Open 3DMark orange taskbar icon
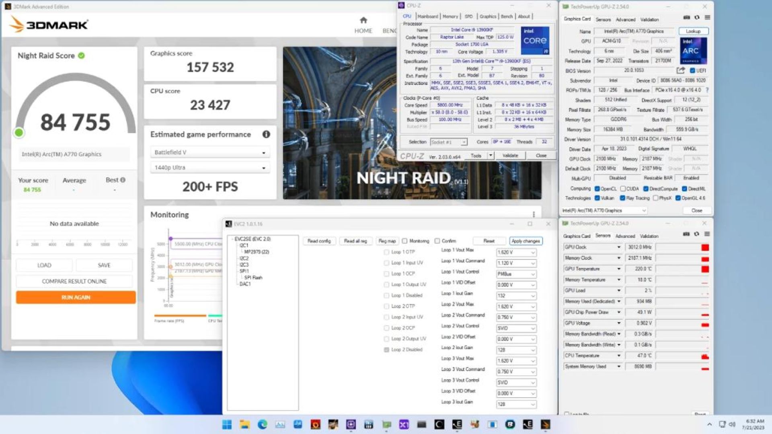The height and width of the screenshot is (434, 772). coord(545,424)
